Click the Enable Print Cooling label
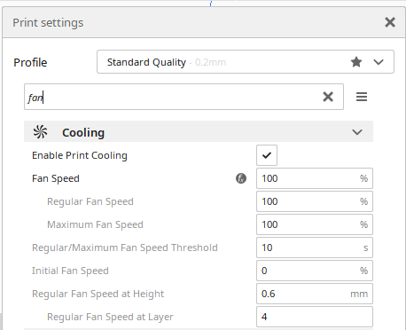406x330 pixels. tap(80, 155)
